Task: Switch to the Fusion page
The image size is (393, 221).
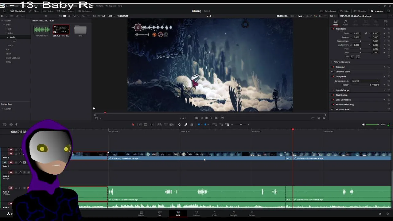Action: [196, 214]
